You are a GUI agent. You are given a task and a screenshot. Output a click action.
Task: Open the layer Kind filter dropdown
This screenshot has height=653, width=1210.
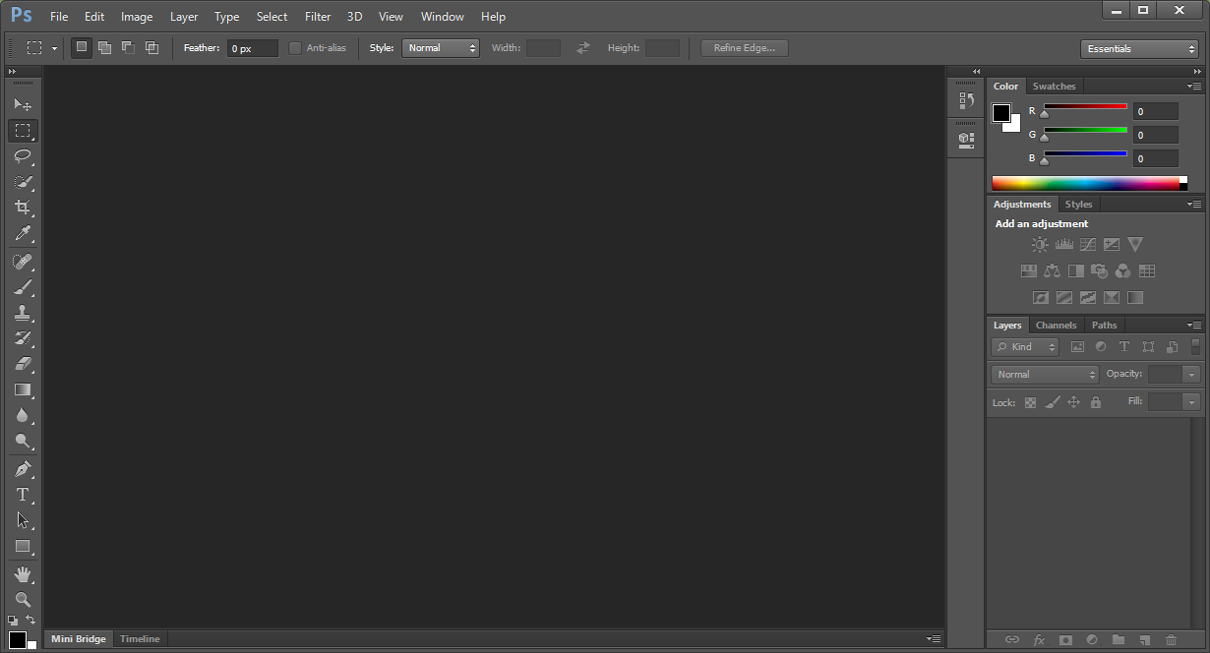(1025, 347)
